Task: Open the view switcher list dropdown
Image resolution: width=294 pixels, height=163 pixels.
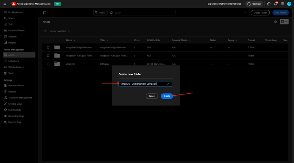Action: [x=284, y=22]
